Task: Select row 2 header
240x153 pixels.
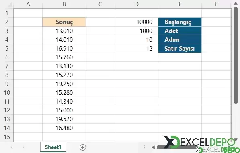Action: (x=7, y=22)
